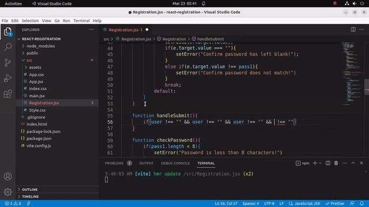This screenshot has height=207, width=369.
Task: Open the launch profile dropdown arrow
Action: point(320,163)
